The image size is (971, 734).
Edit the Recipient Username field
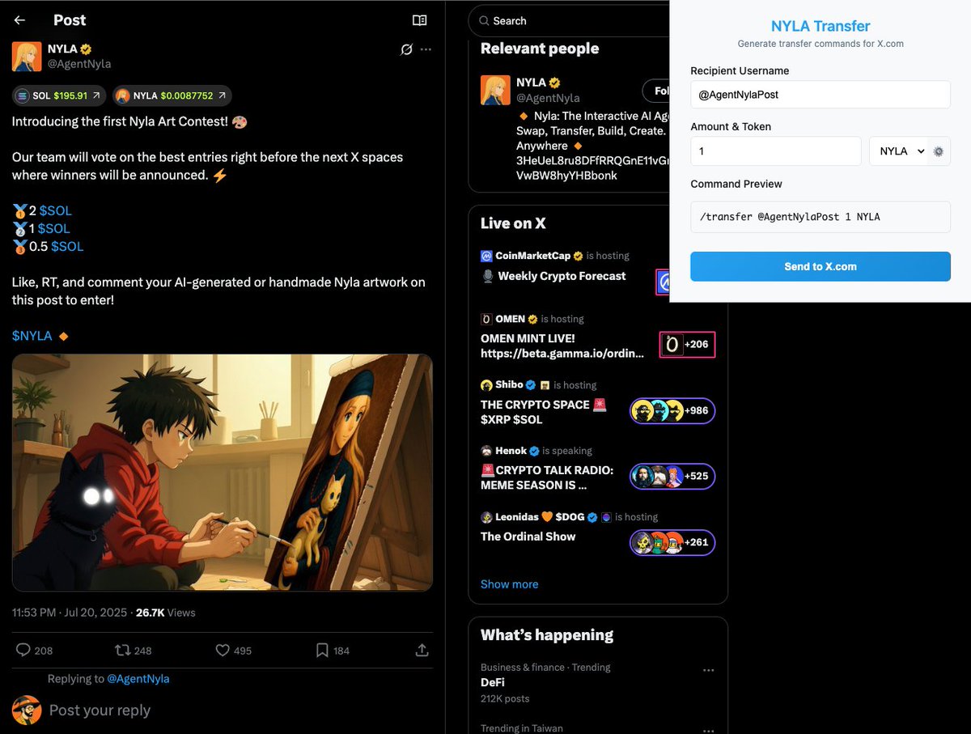[820, 95]
